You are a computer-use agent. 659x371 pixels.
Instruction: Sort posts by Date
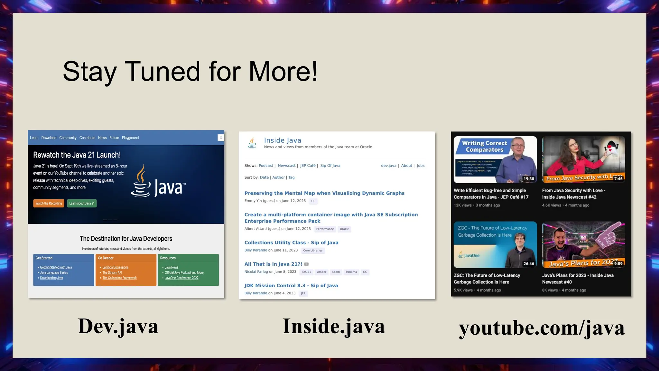coord(264,177)
